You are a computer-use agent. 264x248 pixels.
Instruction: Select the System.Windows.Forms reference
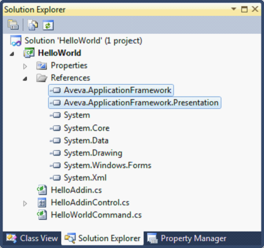coord(100,165)
